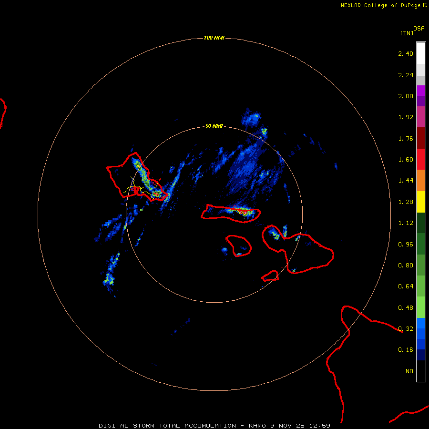Screen dimensions: 429x429
Task: Click the 12:59 timestamp
Action: [320, 426]
